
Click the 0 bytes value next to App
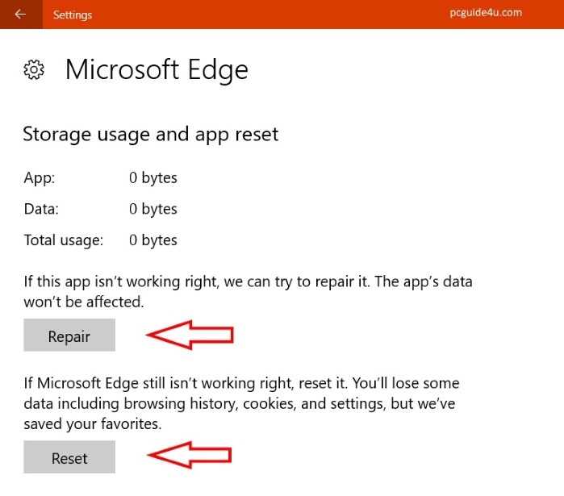152,178
